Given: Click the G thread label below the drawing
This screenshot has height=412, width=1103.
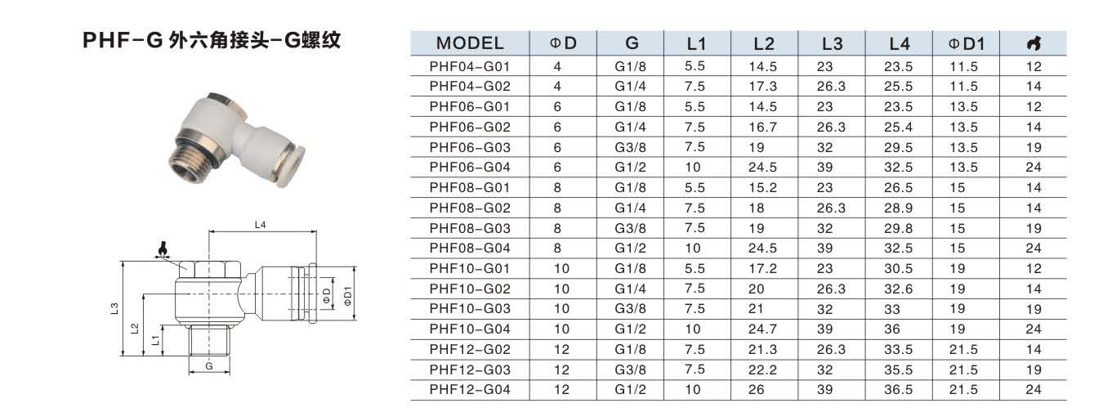Looking at the screenshot, I should 209,367.
